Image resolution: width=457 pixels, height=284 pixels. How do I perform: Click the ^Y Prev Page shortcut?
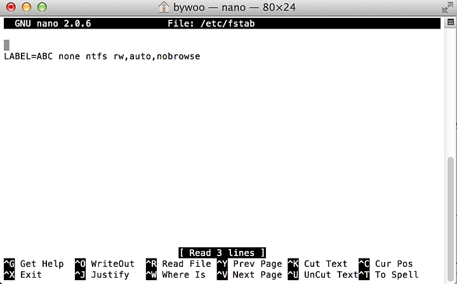pyautogui.click(x=249, y=264)
